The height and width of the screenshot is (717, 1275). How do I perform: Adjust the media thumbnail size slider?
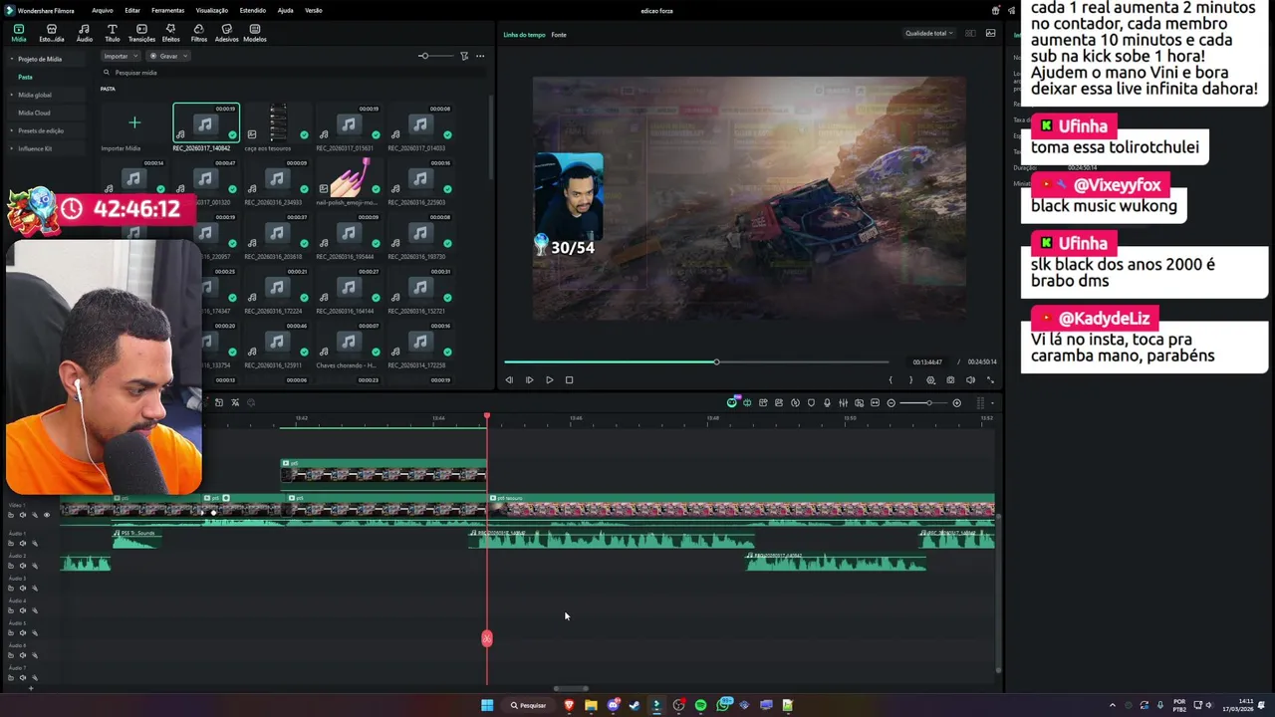(x=424, y=56)
